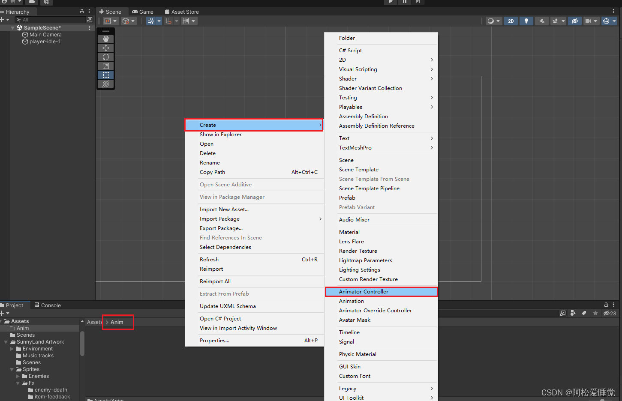
Task: Toggle scene effects (skybox/fx) button
Action: click(555, 21)
